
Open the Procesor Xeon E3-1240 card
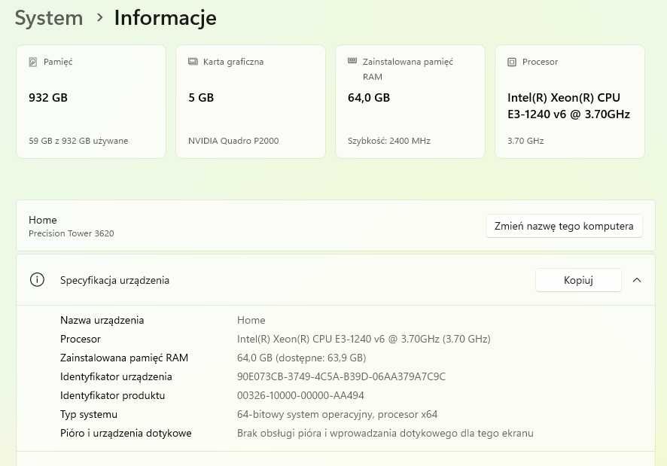(x=570, y=102)
